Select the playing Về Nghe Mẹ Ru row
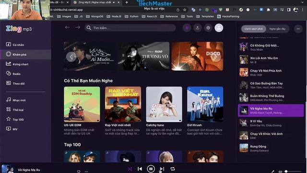The image size is (307, 173). (x=271, y=111)
